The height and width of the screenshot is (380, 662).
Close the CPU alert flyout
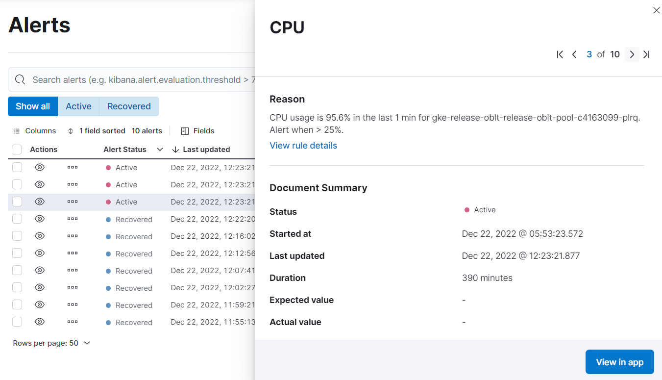(x=657, y=10)
